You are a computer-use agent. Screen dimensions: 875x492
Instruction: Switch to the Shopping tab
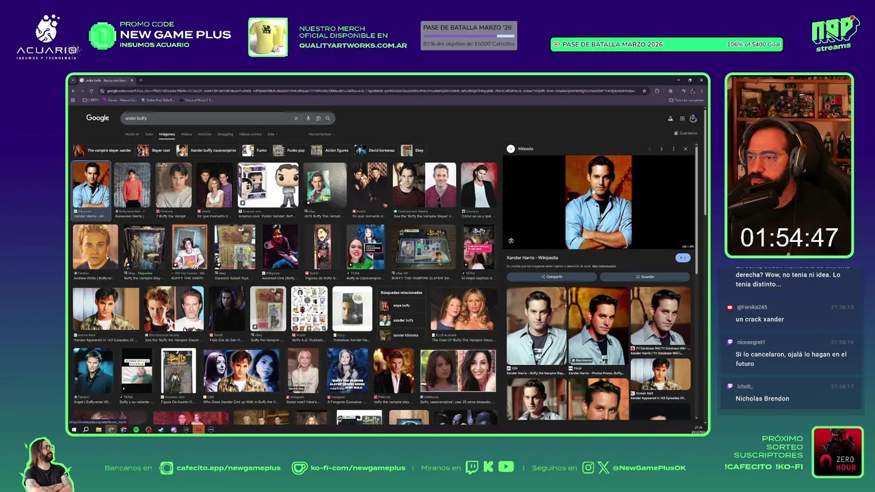tap(225, 134)
